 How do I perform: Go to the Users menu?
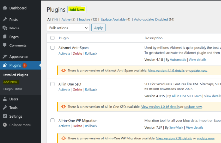point(14,99)
